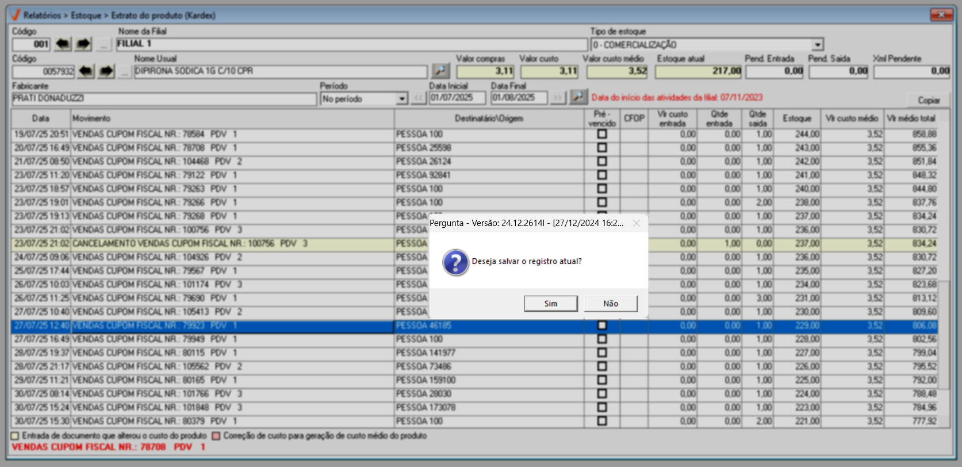The height and width of the screenshot is (467, 962).
Task: Expand the Período dropdown list
Action: click(x=402, y=99)
